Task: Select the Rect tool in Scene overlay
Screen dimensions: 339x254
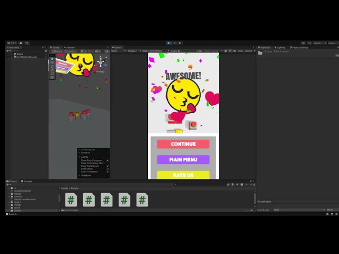Action: 52,74
